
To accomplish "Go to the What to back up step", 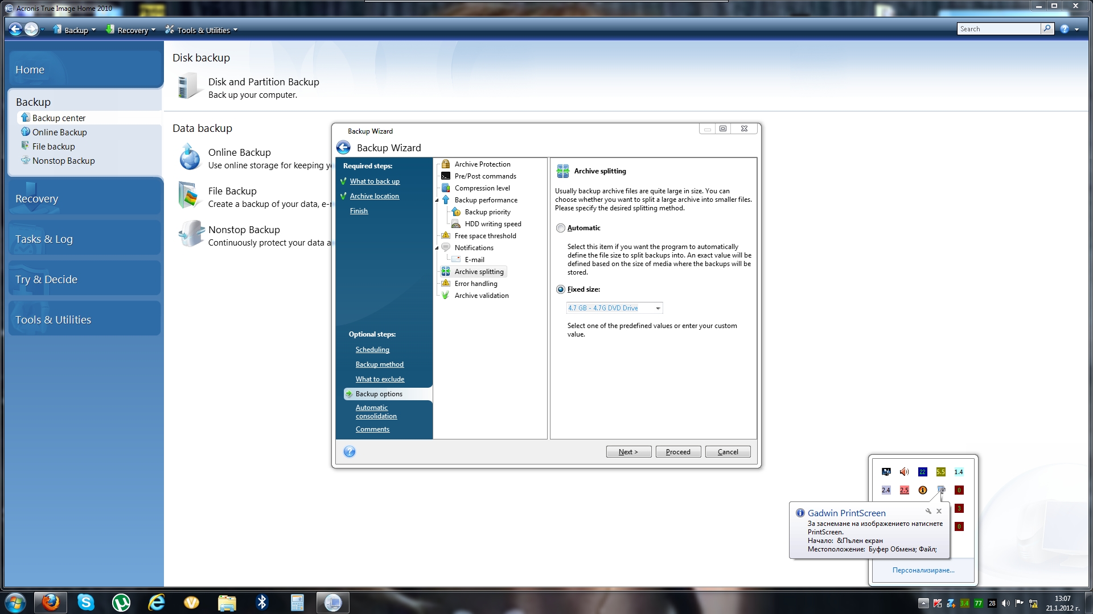I will 375,181.
